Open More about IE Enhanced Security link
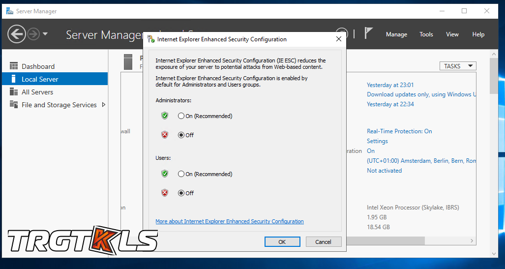Screen dimensions: 505x269 [x=229, y=221]
